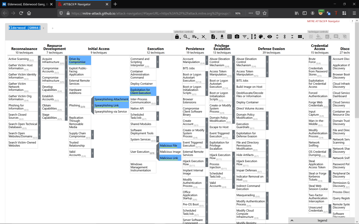Expand Valid Accounts handle under Initial Access
Image resolution: width=359 pixels, height=224 pixels.
[92, 153]
